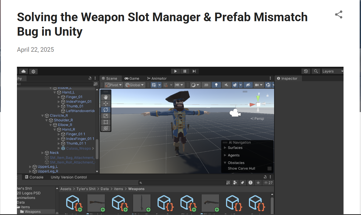Select the Rotate tool
Image resolution: width=361 pixels, height=215 pixels.
click(106, 110)
